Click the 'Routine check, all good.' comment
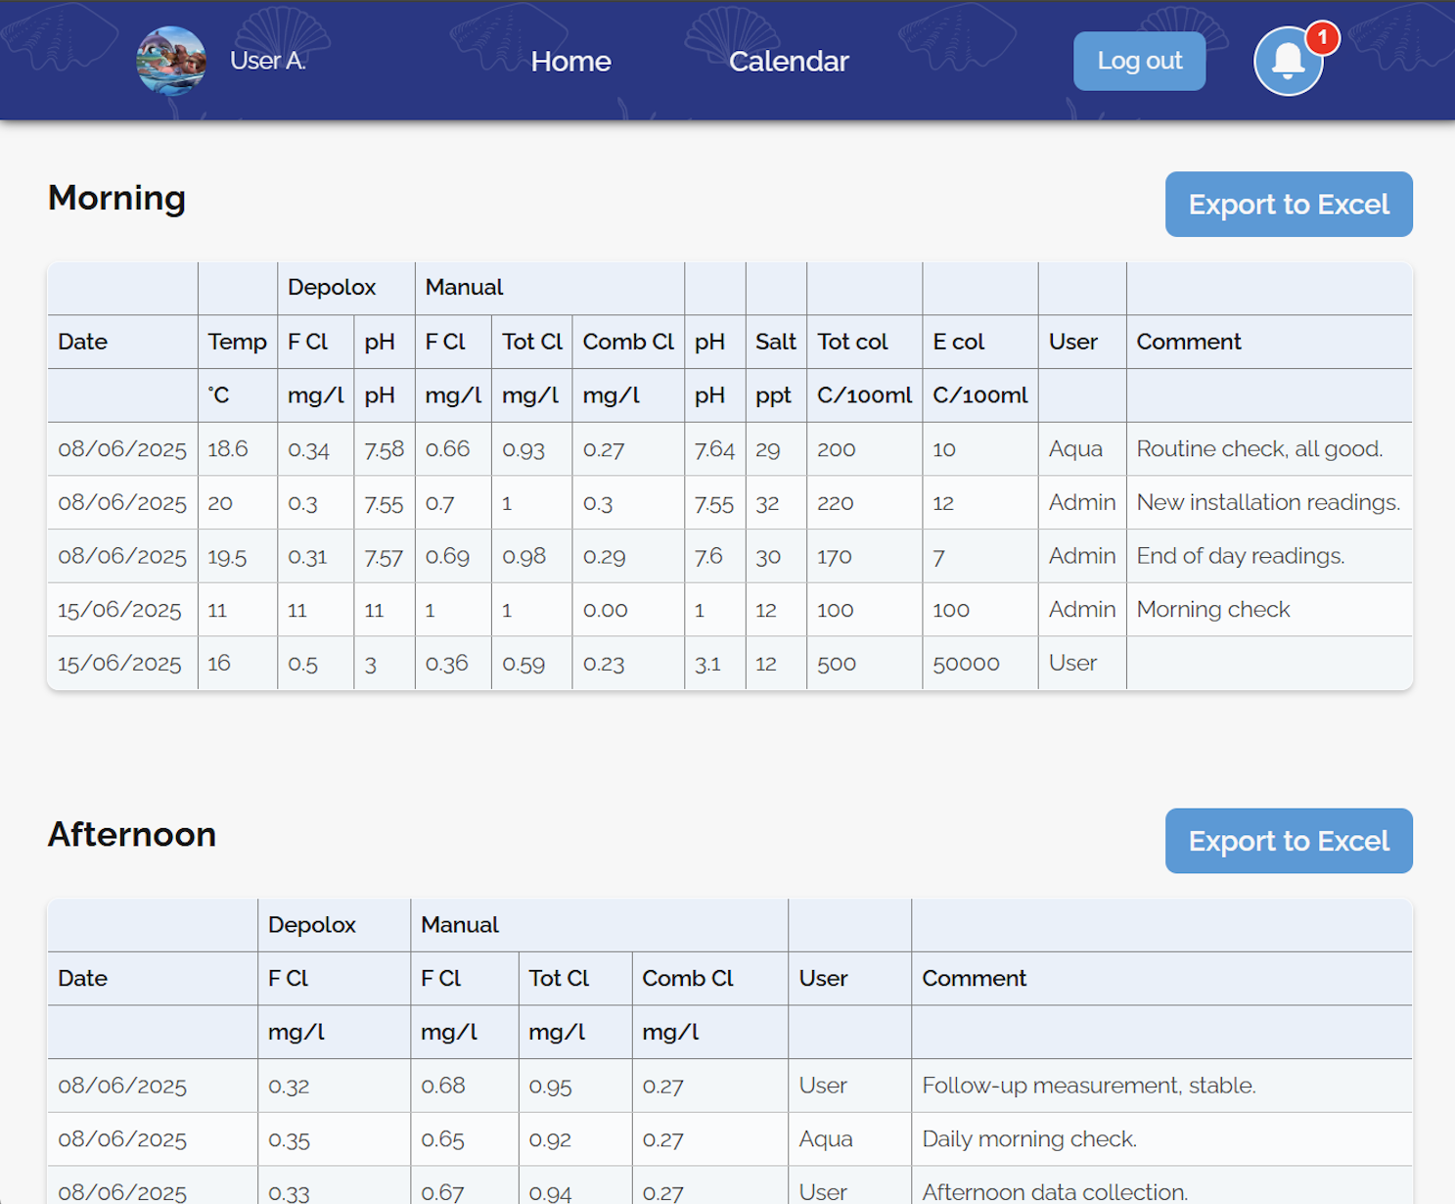 pyautogui.click(x=1259, y=449)
